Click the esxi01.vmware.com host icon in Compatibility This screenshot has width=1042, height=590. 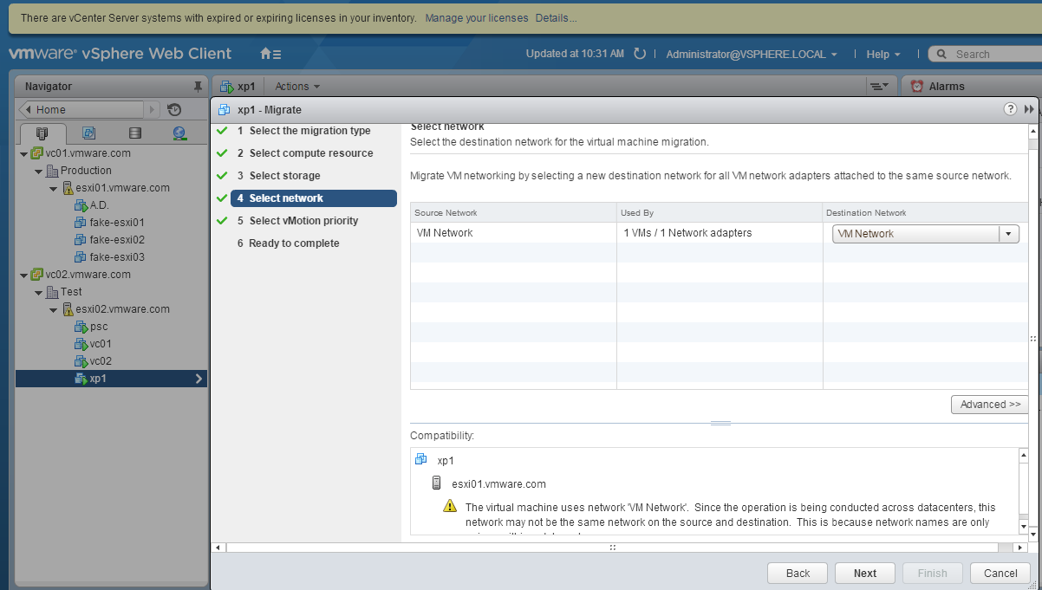tap(437, 483)
